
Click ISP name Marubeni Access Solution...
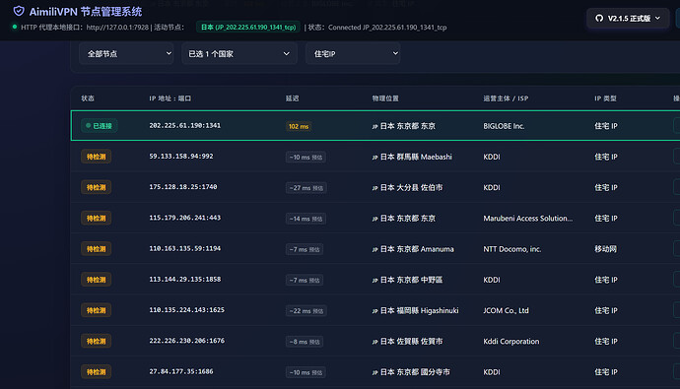click(x=528, y=219)
